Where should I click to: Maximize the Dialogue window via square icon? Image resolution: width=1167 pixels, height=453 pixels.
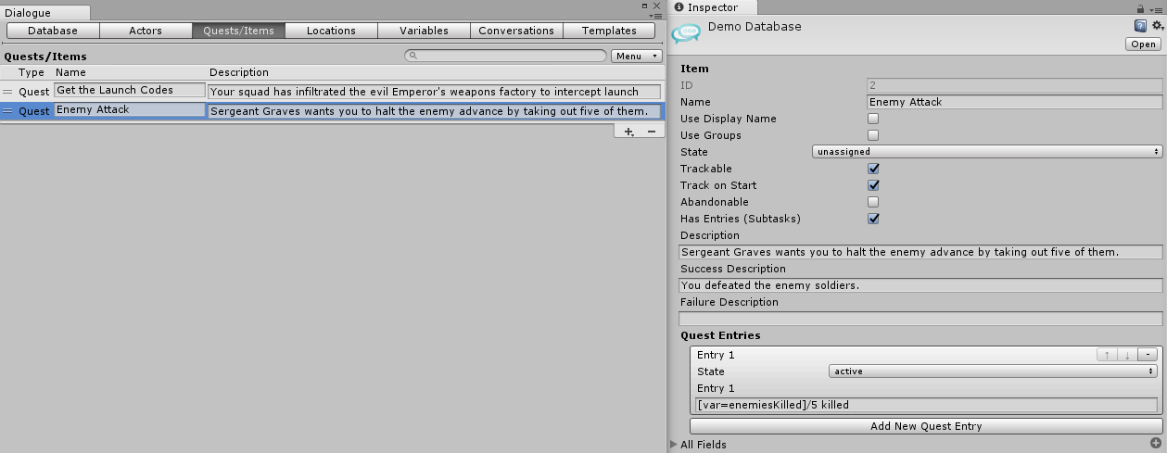[x=645, y=6]
